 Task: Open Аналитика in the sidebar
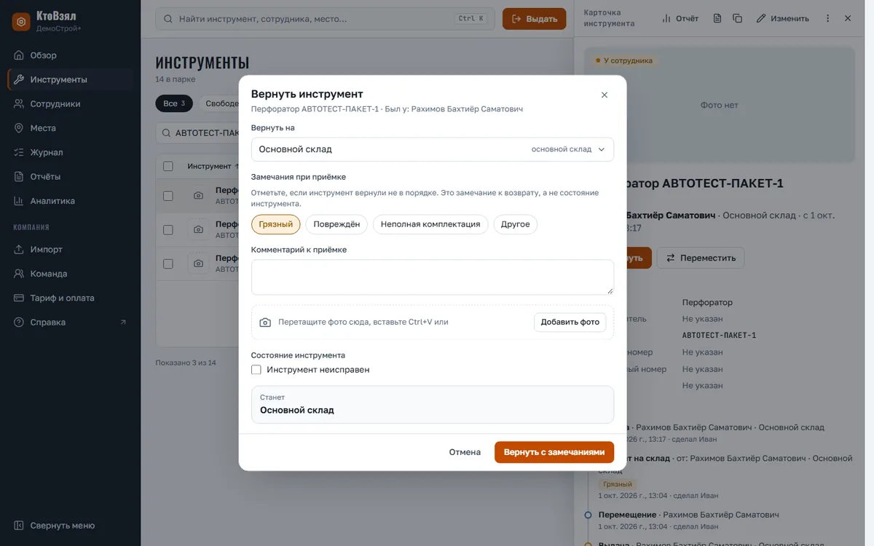pos(70,201)
